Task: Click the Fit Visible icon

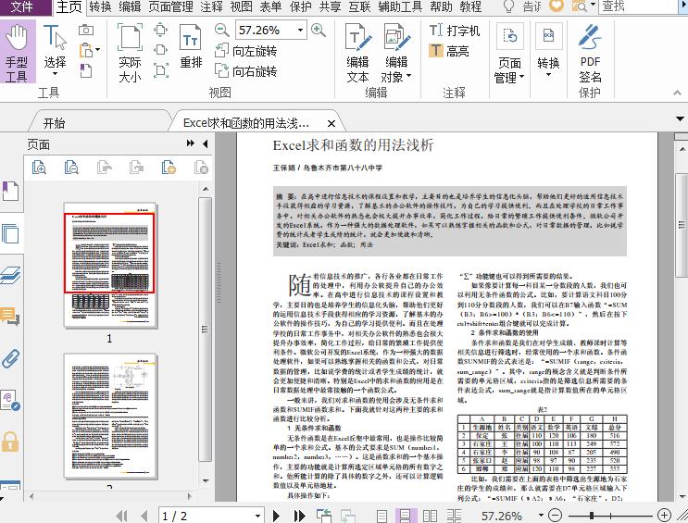Action: point(161,69)
